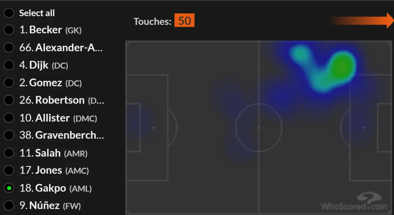Select forward Núñez

(9, 205)
